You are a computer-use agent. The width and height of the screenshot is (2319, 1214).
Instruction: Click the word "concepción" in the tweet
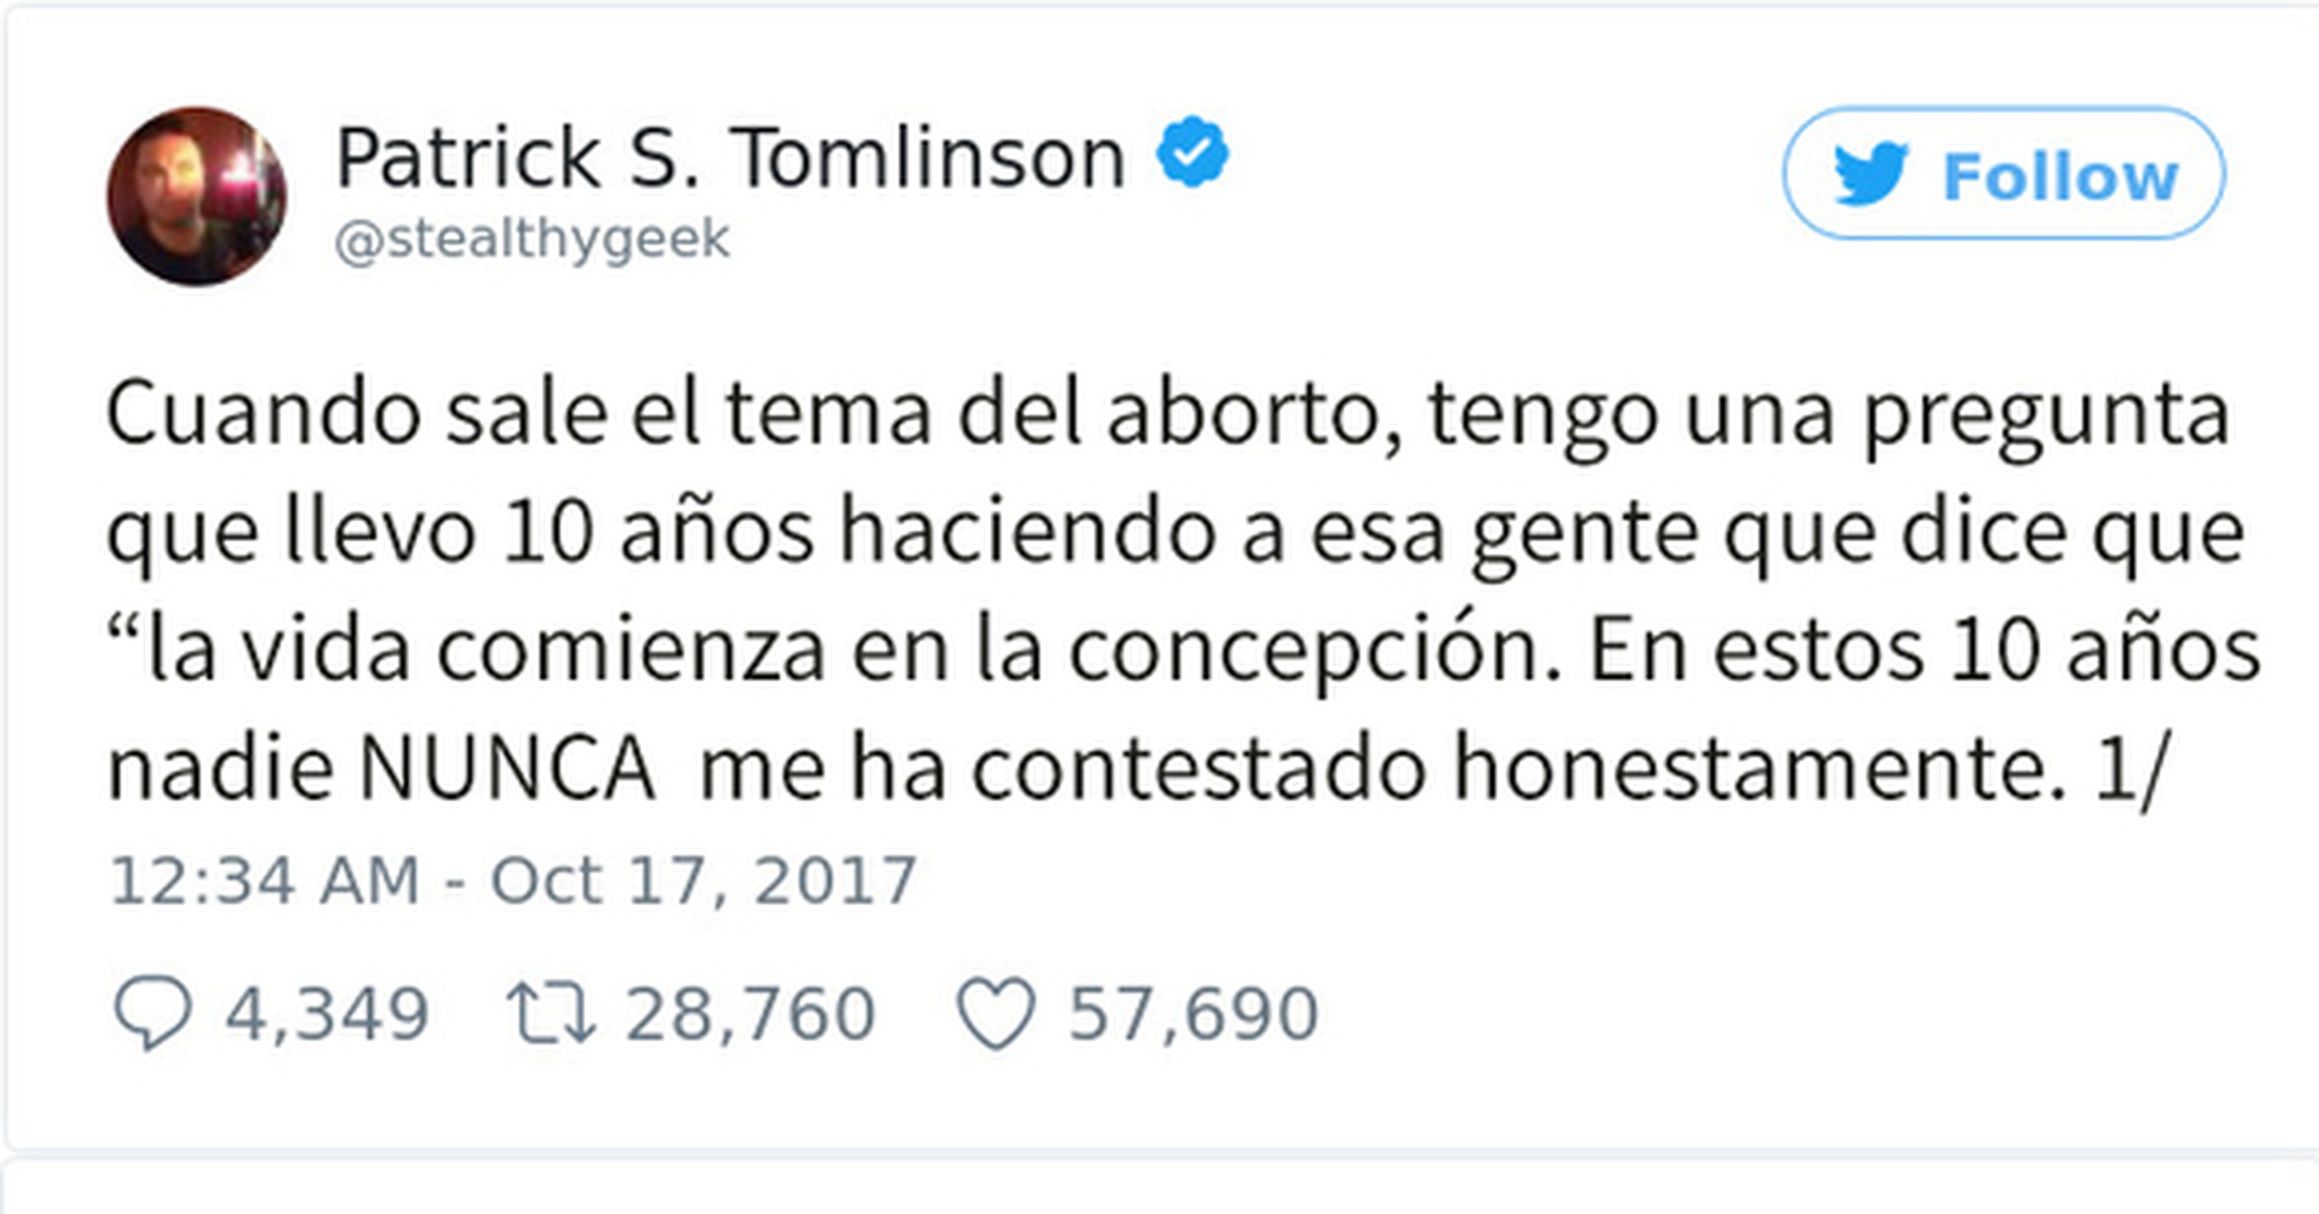(1303, 651)
